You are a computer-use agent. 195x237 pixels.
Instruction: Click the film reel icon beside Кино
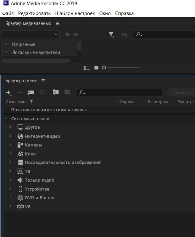point(20,154)
